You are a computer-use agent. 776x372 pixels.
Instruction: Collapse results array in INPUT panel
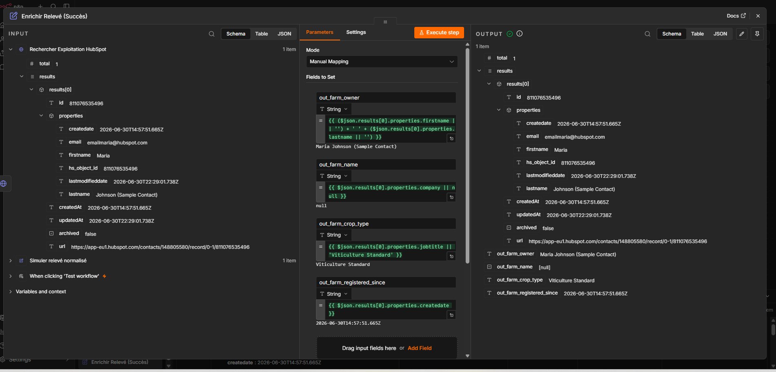coord(22,77)
